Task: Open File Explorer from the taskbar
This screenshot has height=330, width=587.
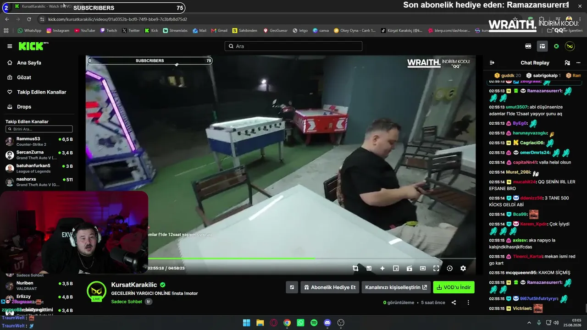Action: click(260, 323)
